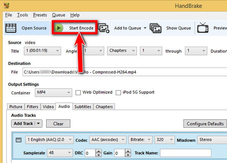
Task: Expand the 1 English (AAC) source track dropdown
Action: pos(49,139)
